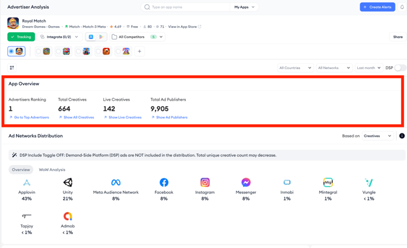The width and height of the screenshot is (407, 248).
Task: Select the Royal Match radio button
Action: (11, 52)
